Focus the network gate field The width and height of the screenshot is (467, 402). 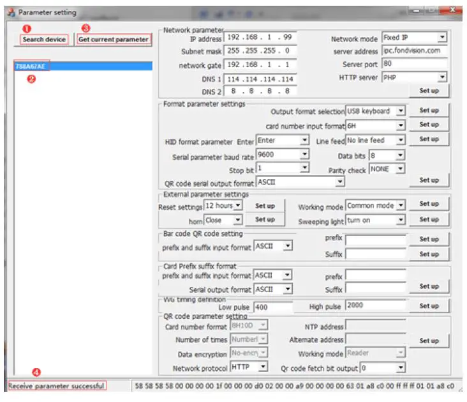point(260,65)
